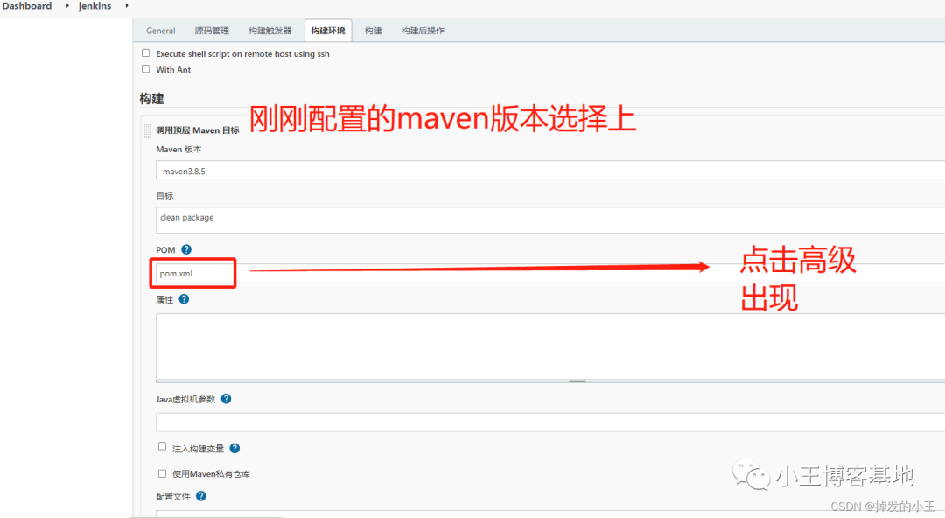Enable Execute shell script on remote host

coord(146,53)
